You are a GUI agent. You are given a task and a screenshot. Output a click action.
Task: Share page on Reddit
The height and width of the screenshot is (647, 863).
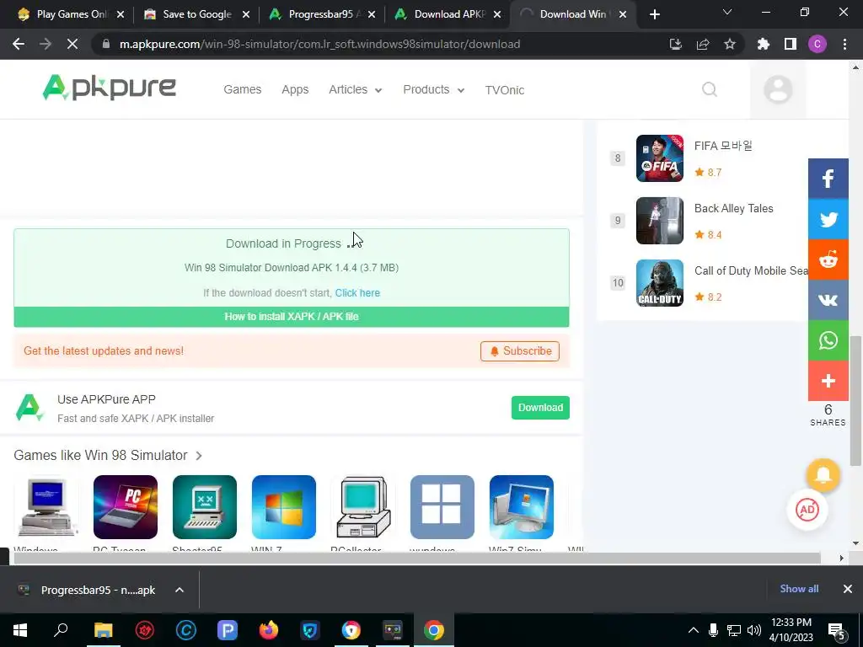coord(828,259)
